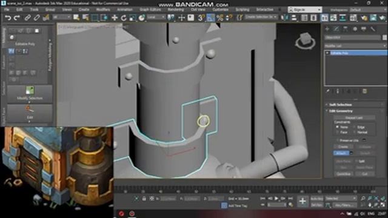388x218 pixels.
Task: Toggle selection lock padlock icon
Action: (x=144, y=199)
